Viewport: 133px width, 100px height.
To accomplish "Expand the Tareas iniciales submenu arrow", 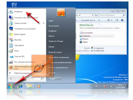I will click(x=44, y=23).
